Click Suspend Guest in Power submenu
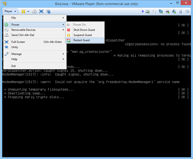This screenshot has width=193, height=159. [85, 35]
